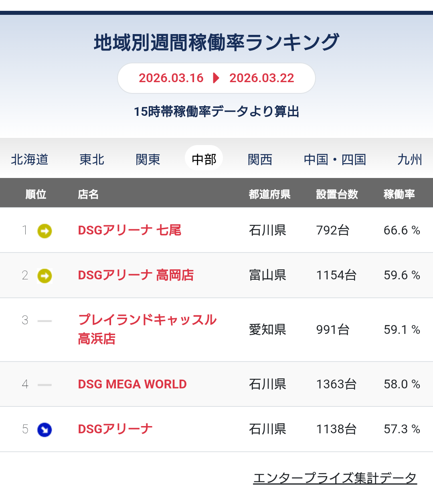
Task: Follow the エンタープライズ集計データ link
Action: (335, 477)
